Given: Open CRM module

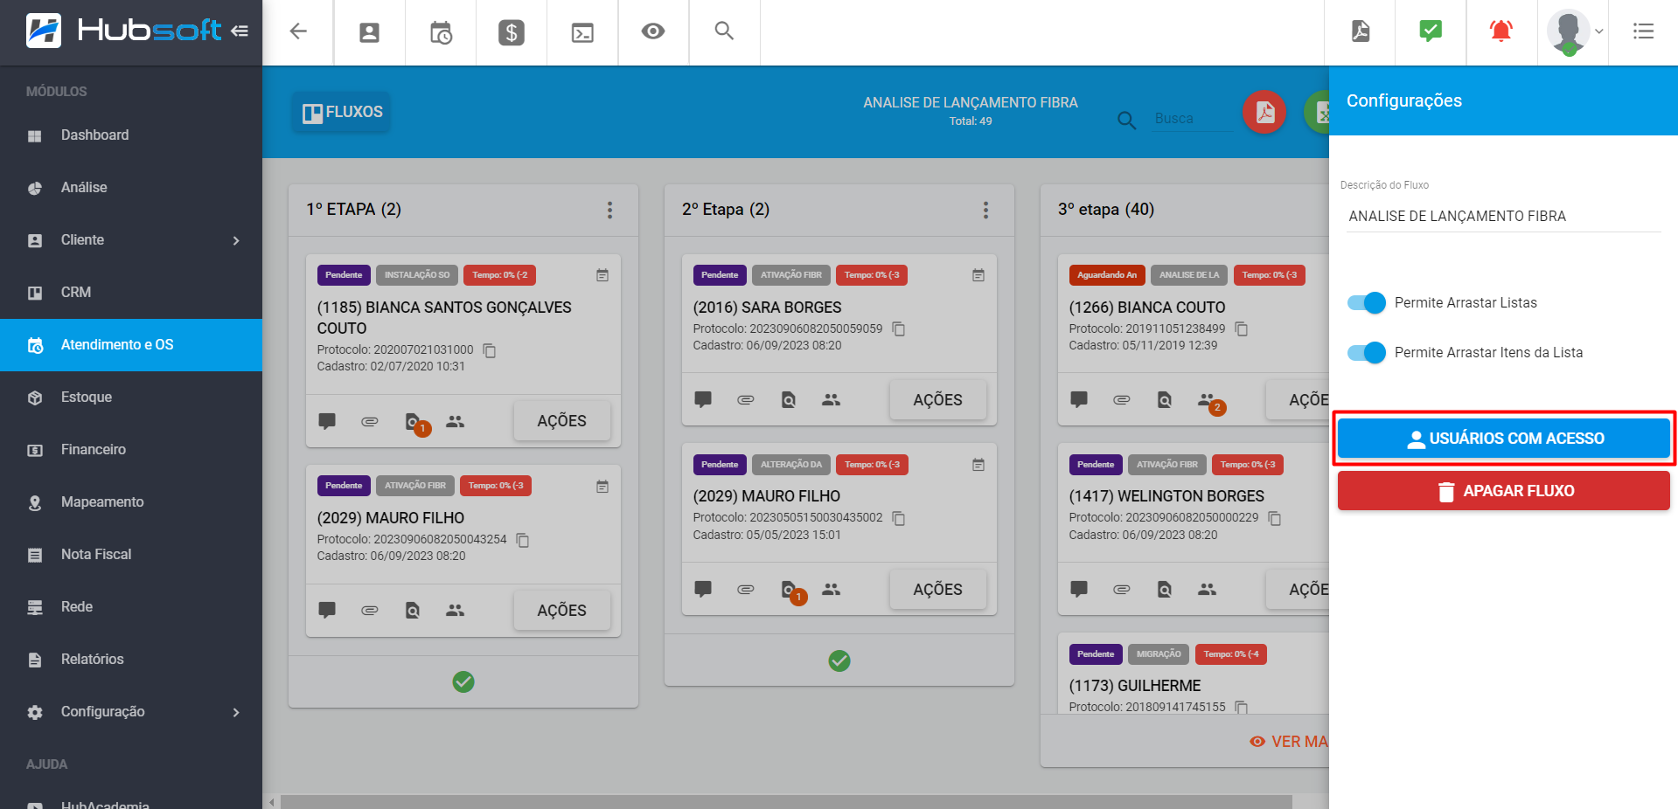Looking at the screenshot, I should (131, 293).
